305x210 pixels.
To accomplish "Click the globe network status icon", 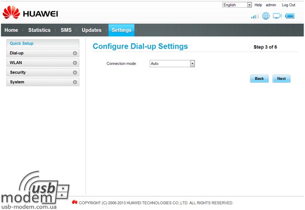I will click(266, 16).
